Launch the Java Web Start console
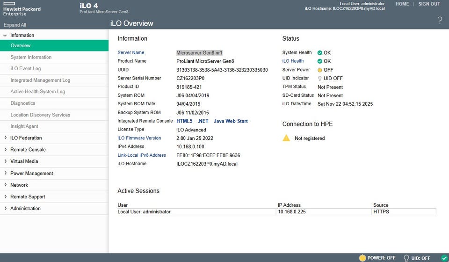Image resolution: width=449 pixels, height=262 pixels. coord(231,121)
